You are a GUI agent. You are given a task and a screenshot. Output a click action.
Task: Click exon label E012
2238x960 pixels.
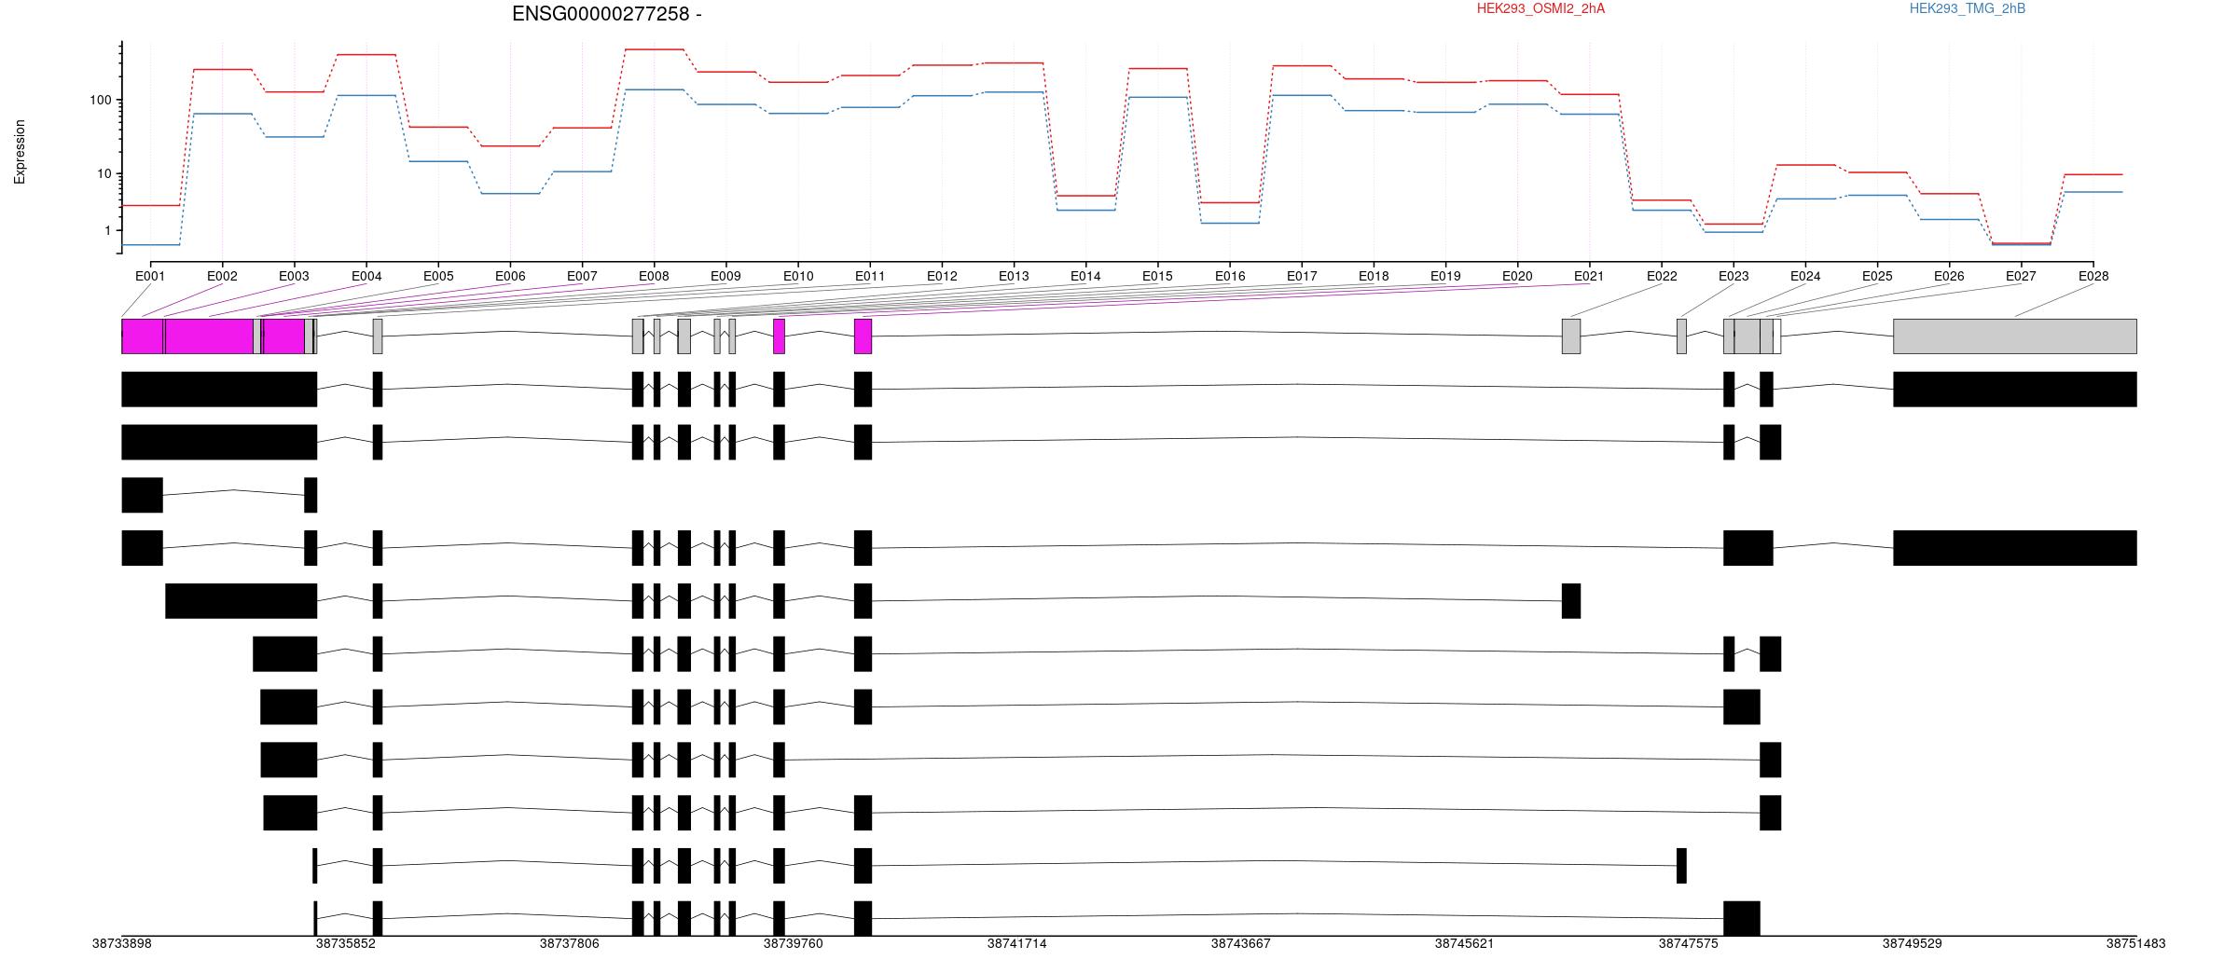(942, 276)
